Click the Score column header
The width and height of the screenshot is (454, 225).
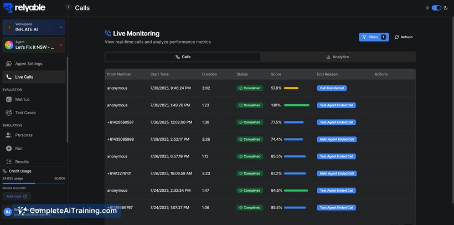(x=276, y=74)
